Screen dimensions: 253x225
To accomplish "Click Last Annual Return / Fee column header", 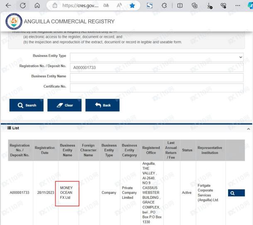I will (x=171, y=150).
